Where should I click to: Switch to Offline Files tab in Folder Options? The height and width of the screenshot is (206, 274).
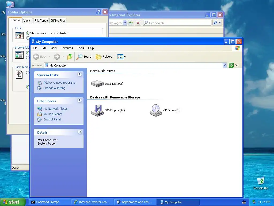[x=58, y=21]
